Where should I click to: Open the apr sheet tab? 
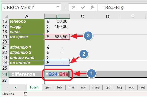(x=83, y=87)
